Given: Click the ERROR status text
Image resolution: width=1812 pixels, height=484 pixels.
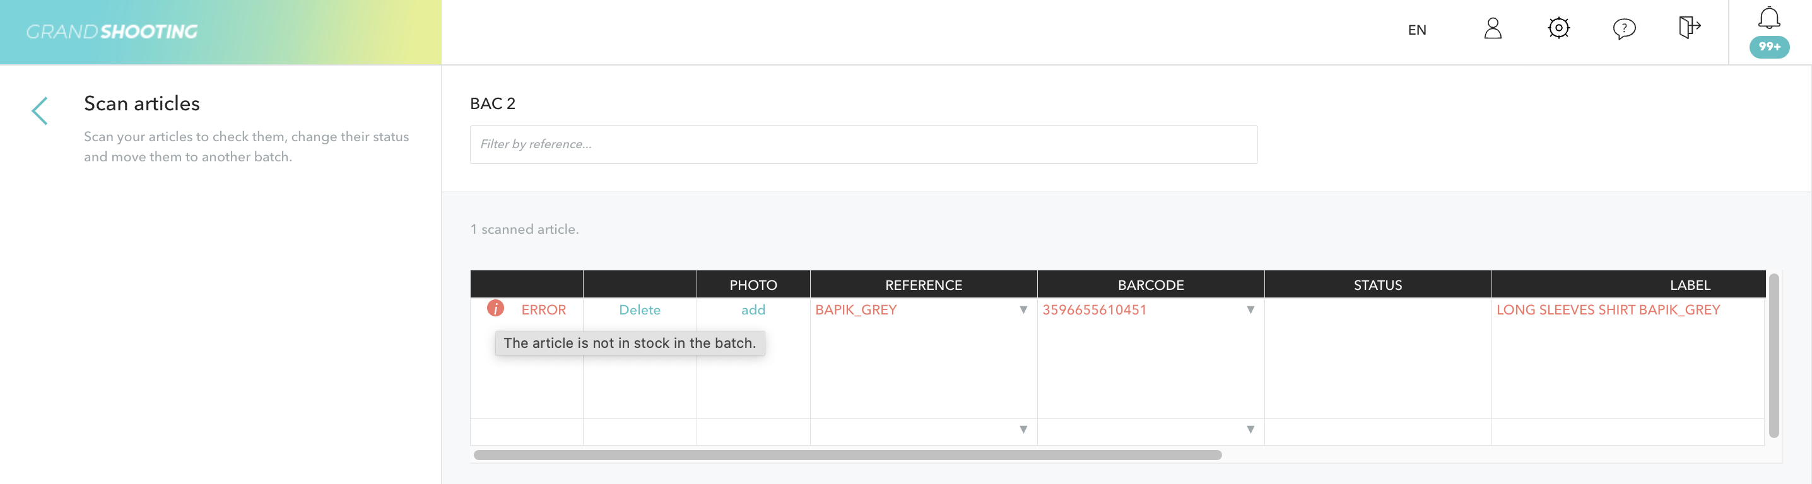Looking at the screenshot, I should pyautogui.click(x=543, y=310).
